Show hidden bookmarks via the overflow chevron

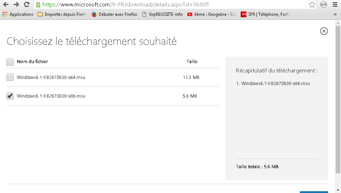coord(336,14)
